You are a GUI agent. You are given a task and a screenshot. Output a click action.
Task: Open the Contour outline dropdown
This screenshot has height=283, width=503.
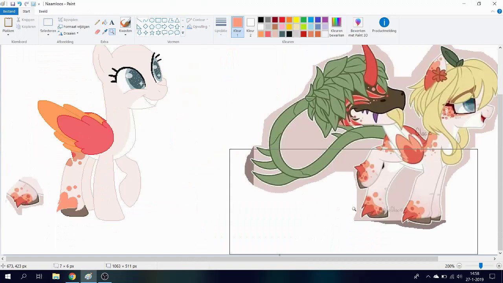coord(198,20)
